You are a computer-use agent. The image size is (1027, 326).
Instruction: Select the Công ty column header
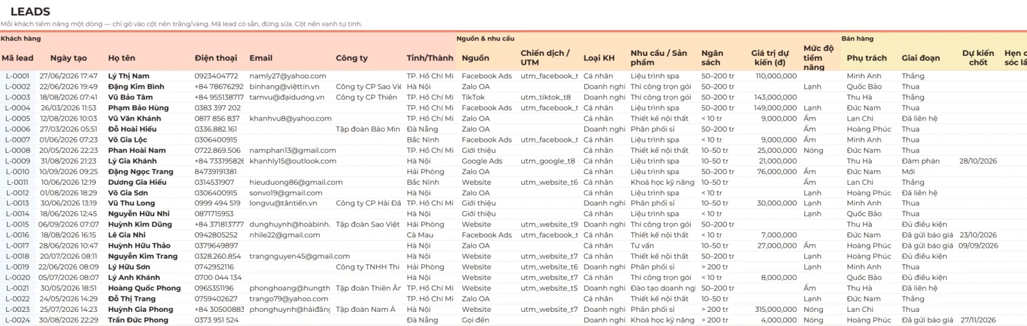pyautogui.click(x=352, y=58)
